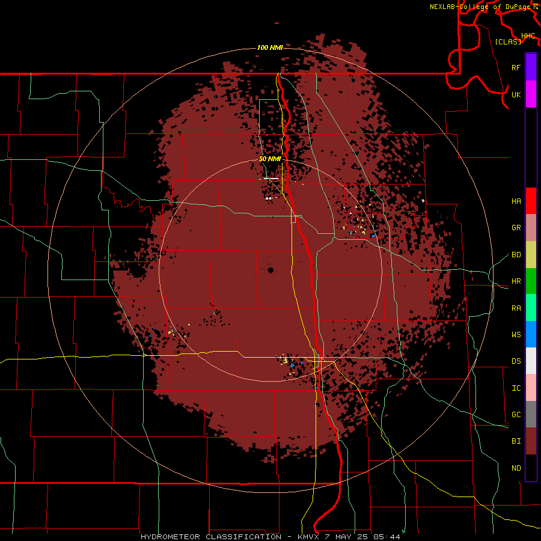Click the GR legend label

coord(516,228)
